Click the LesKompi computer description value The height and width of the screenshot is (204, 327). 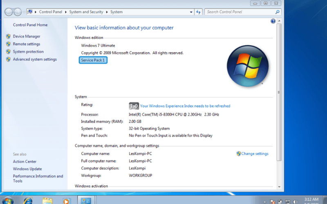tap(137, 168)
